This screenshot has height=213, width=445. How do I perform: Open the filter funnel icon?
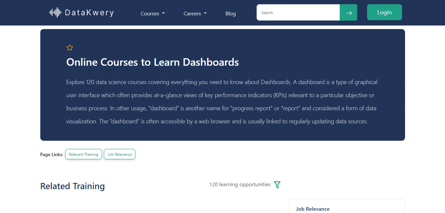pyautogui.click(x=277, y=184)
